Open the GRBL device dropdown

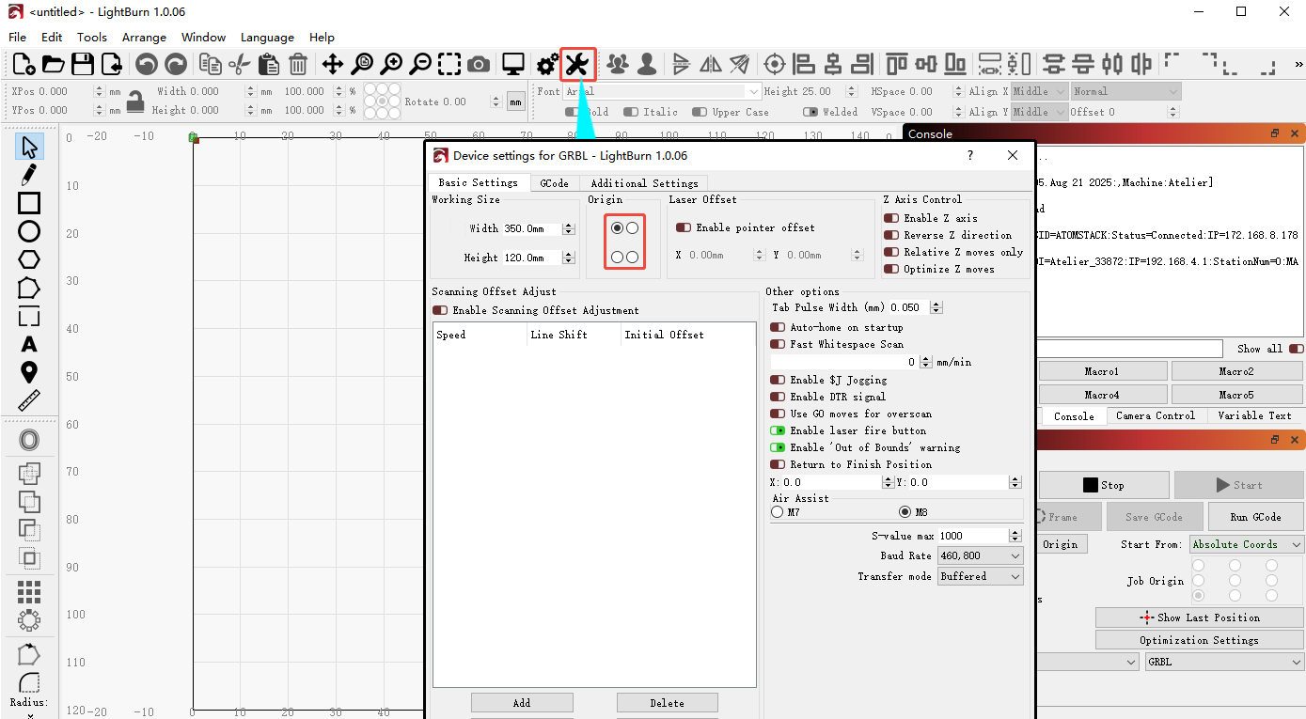pyautogui.click(x=1224, y=662)
